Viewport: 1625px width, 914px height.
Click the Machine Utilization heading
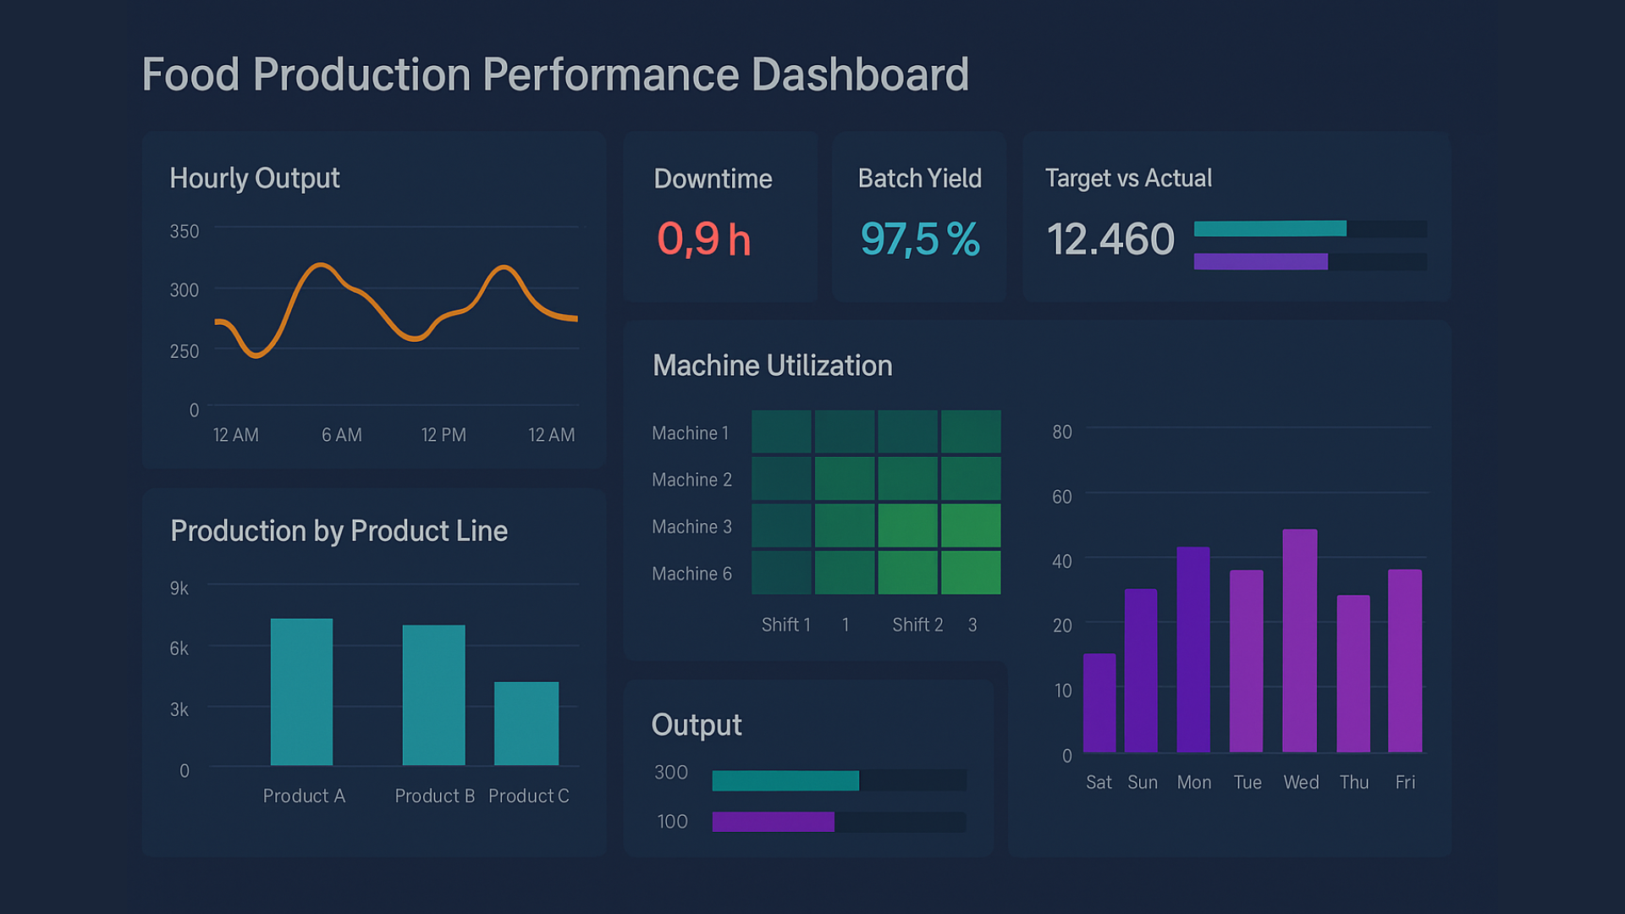click(772, 366)
